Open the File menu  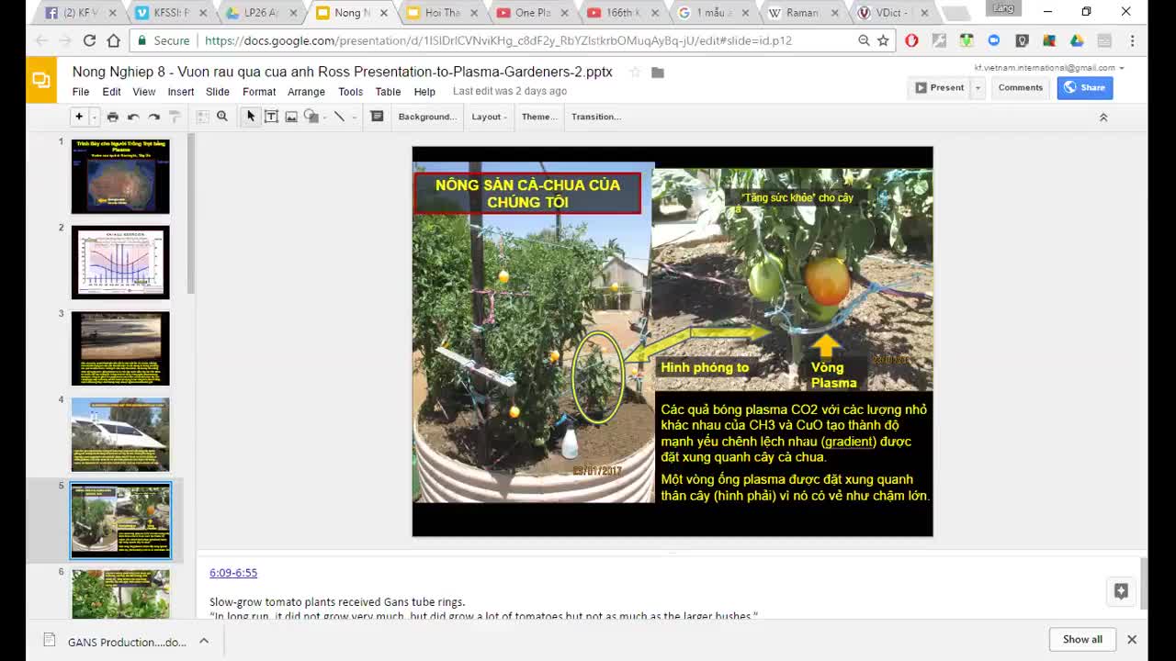tap(81, 92)
